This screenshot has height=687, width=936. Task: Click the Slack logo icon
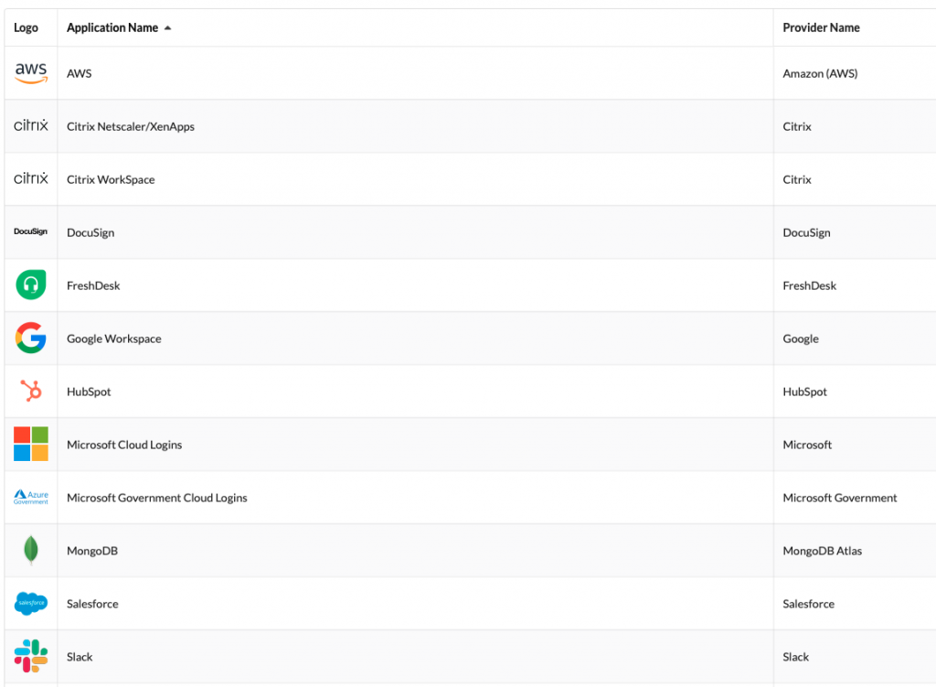tap(31, 656)
